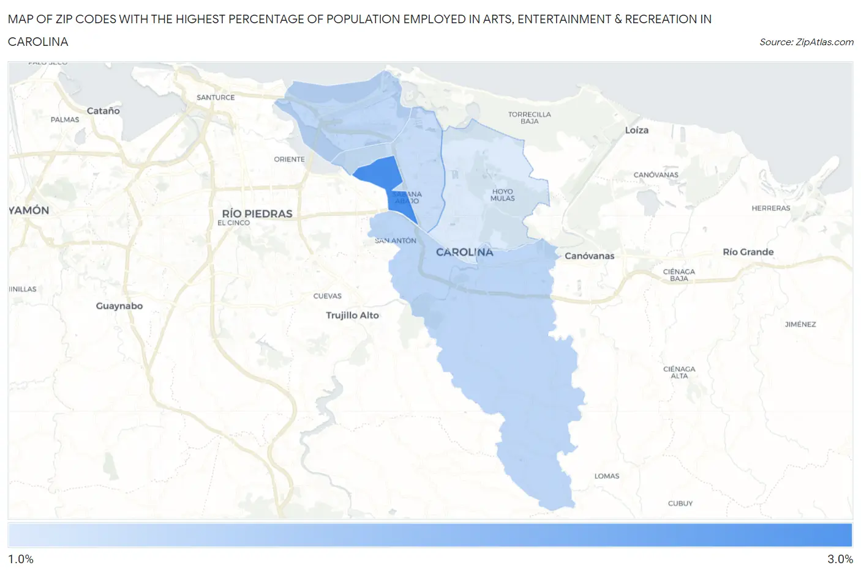
Task: Click the CUEVAS map label
Action: (328, 296)
